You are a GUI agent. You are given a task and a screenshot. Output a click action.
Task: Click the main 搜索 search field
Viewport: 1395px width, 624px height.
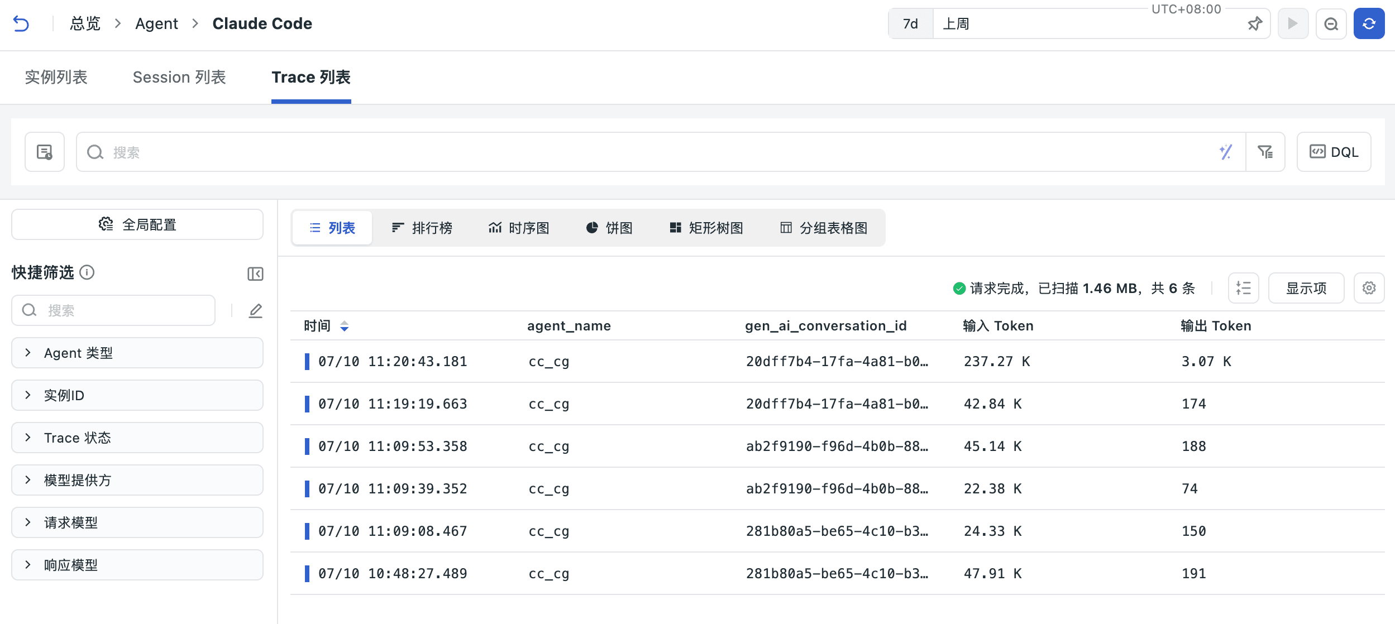[661, 152]
